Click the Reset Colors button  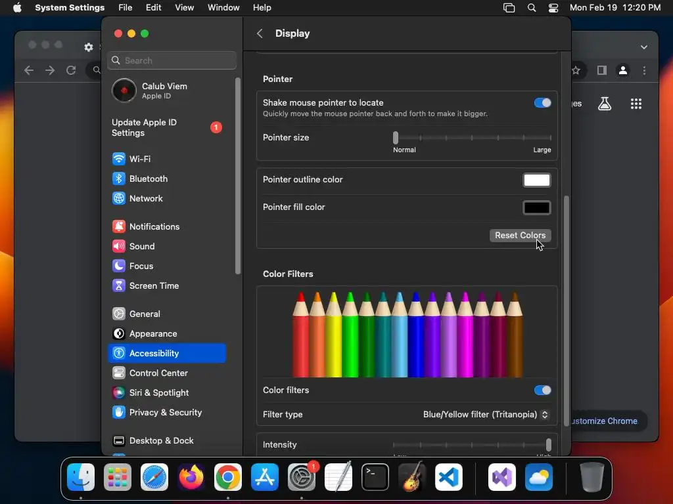521,236
